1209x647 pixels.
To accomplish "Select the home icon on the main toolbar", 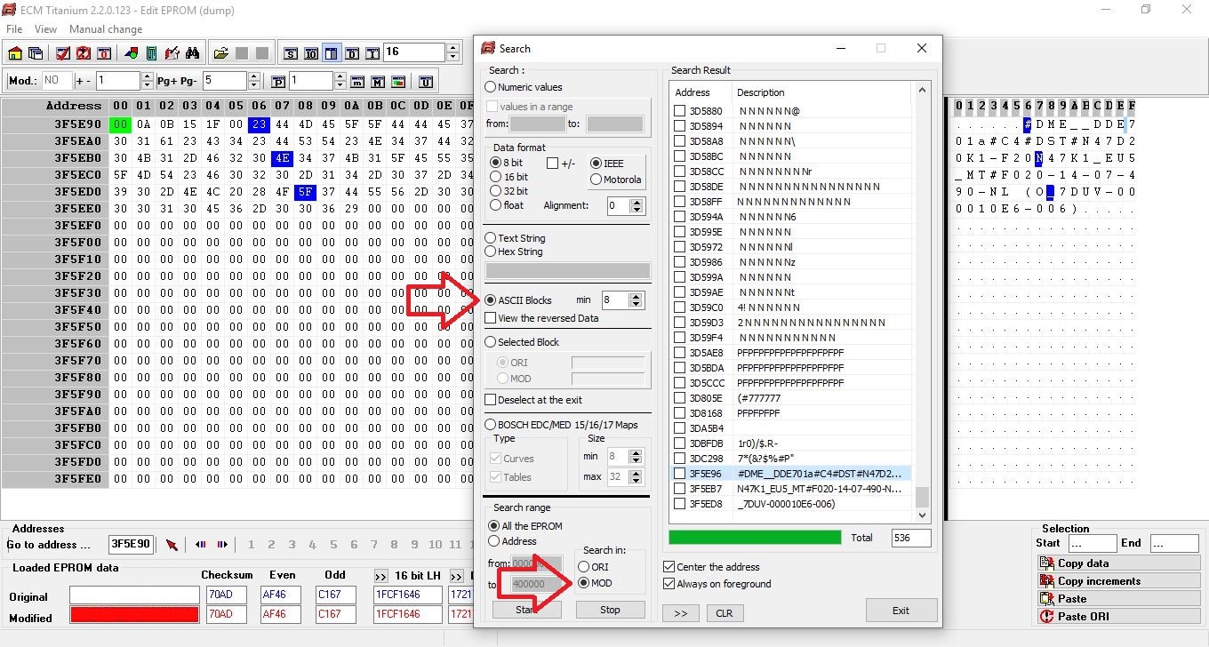I will pyautogui.click(x=14, y=52).
